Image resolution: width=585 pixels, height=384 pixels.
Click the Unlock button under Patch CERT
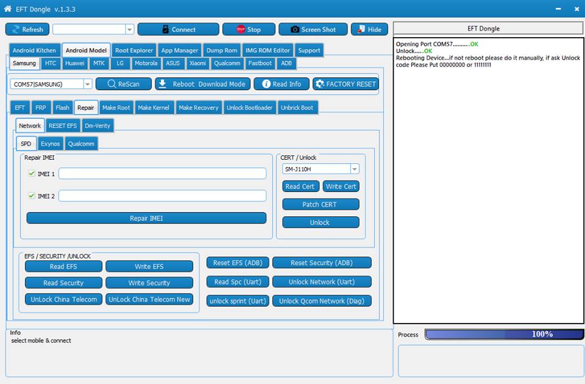321,222
